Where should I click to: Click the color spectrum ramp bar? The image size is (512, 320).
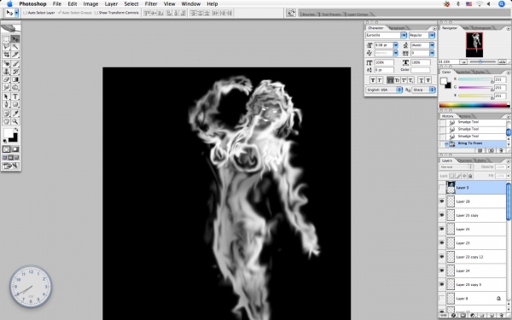(x=474, y=105)
